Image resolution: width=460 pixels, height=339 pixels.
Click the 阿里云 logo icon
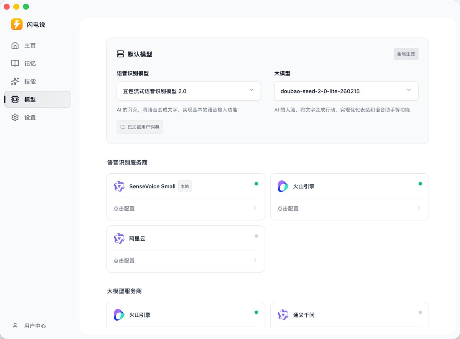pos(119,238)
